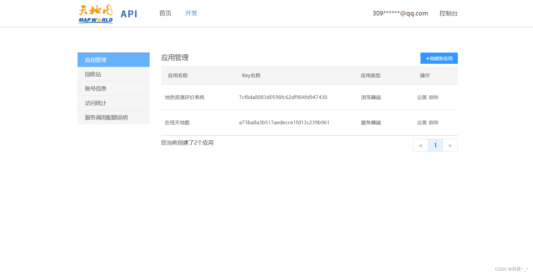Screen dimensions: 533x274
Task: Delete the 在线天地图 application
Action: (434, 122)
